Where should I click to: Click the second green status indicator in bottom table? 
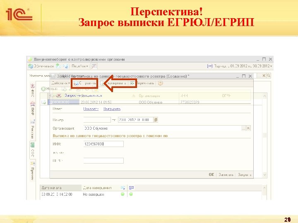click(x=131, y=194)
